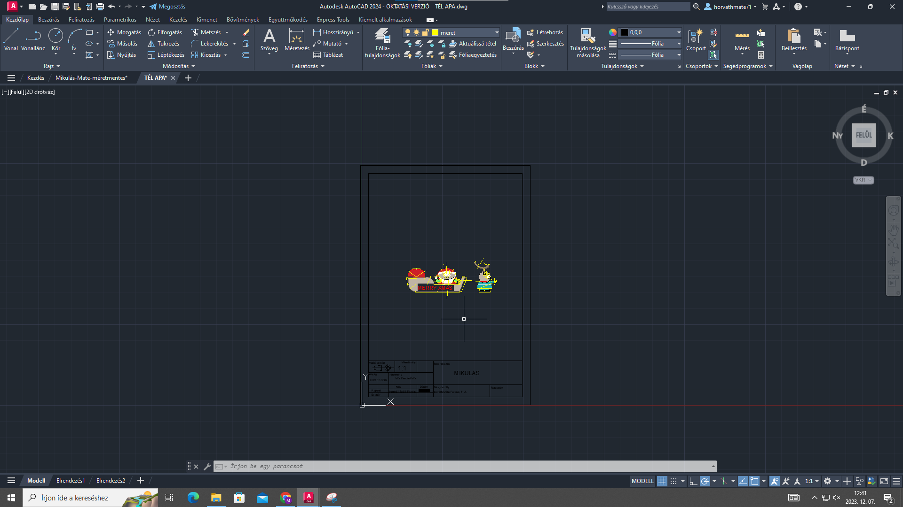Toggle polar tracking in status bar

[x=705, y=481]
